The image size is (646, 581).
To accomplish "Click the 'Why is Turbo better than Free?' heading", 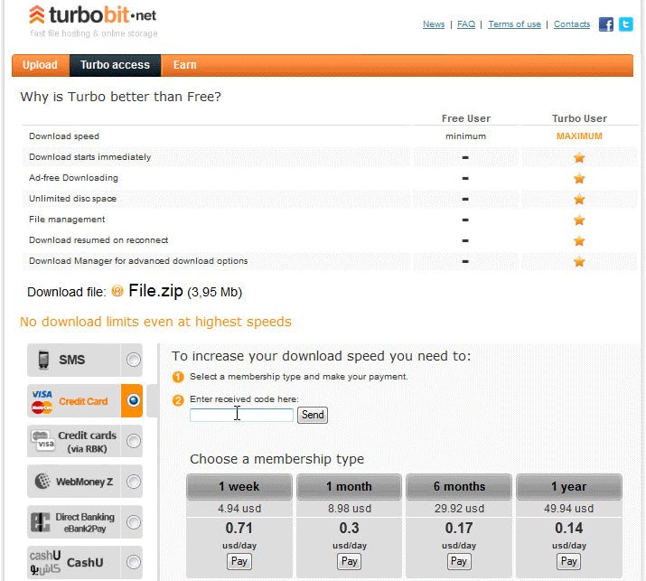I will pos(121,97).
